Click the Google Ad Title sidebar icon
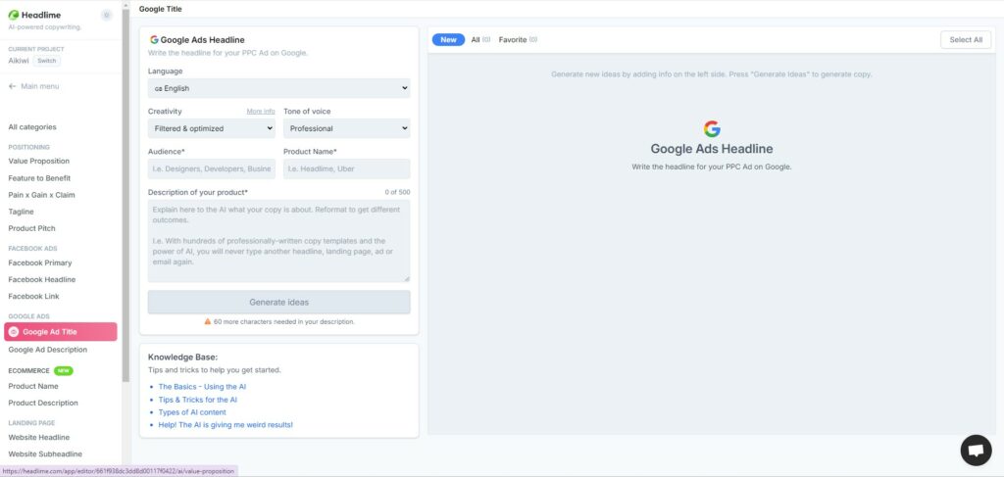Screen dimensions: 1004x477 coord(14,332)
